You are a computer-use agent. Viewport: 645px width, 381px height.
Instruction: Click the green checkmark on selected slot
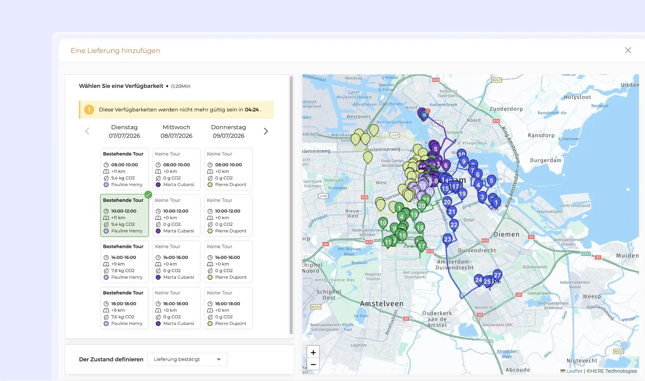pos(148,195)
